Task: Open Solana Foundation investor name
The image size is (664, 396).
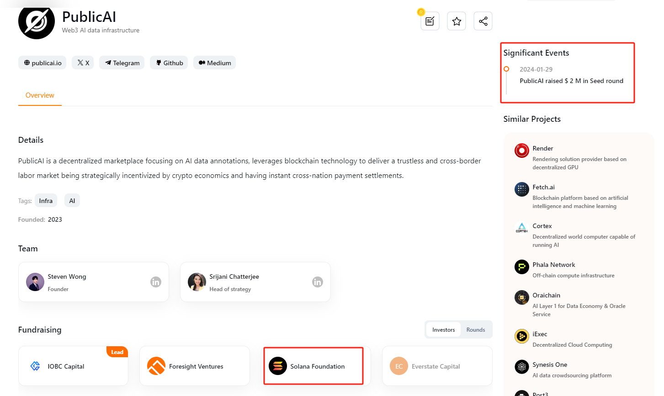Action: click(x=318, y=366)
